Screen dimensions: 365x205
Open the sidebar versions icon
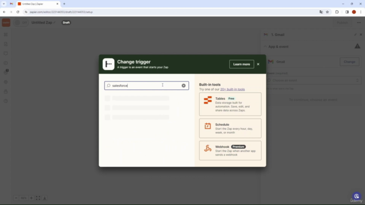coord(6,92)
